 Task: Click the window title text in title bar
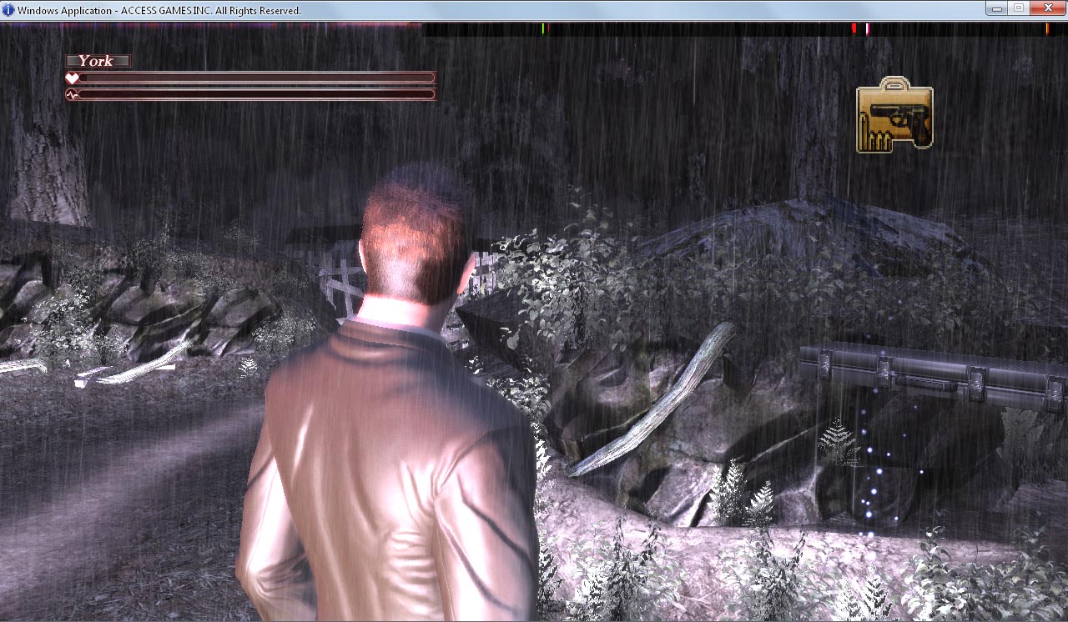(159, 10)
